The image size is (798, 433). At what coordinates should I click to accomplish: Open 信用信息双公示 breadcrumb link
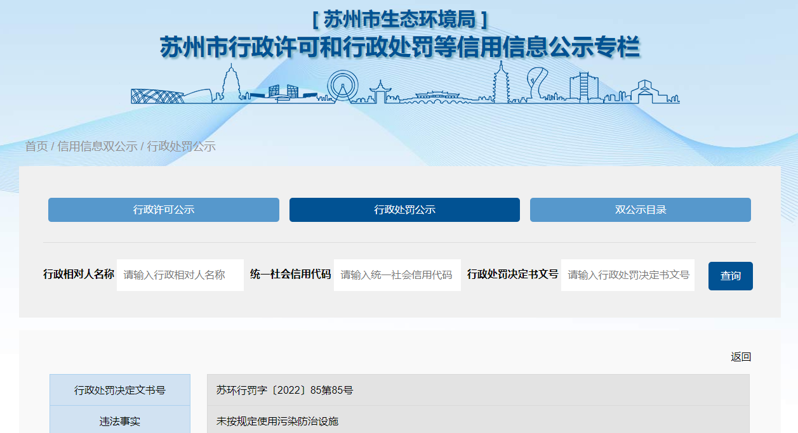pos(97,146)
